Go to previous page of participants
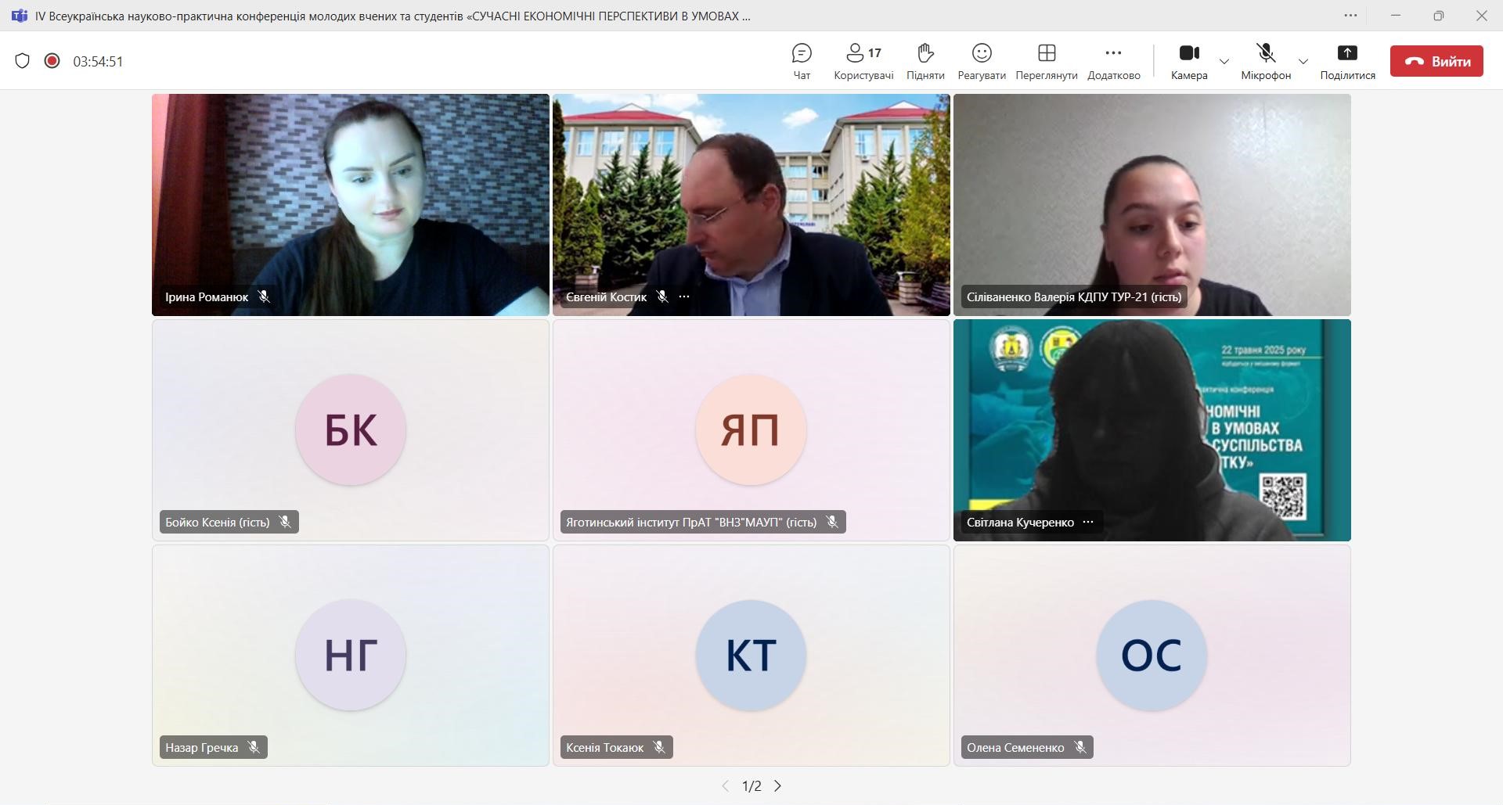 coord(725,786)
